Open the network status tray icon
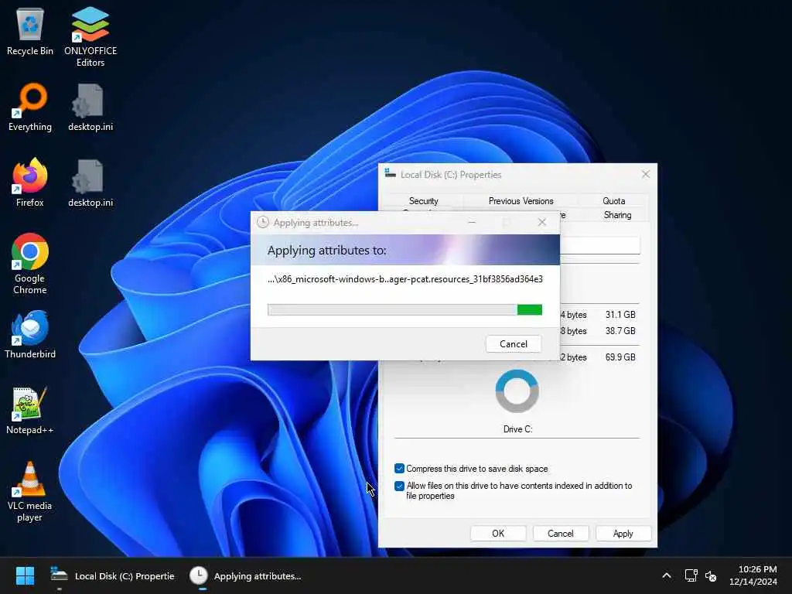This screenshot has width=792, height=594. point(691,575)
